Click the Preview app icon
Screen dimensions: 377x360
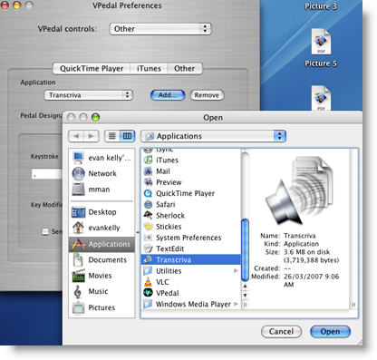coord(148,182)
